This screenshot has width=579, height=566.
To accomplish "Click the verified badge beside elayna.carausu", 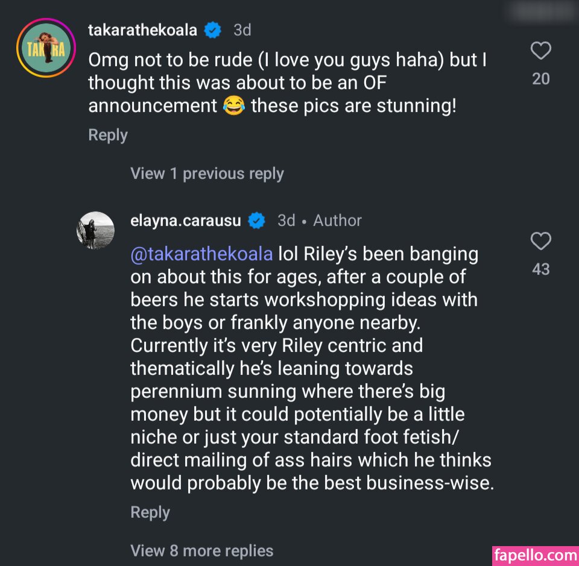I will [256, 221].
